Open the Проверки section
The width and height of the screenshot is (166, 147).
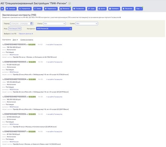tap(114, 9)
